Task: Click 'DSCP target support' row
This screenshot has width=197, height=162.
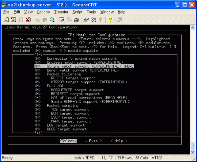Action: coord(71,117)
